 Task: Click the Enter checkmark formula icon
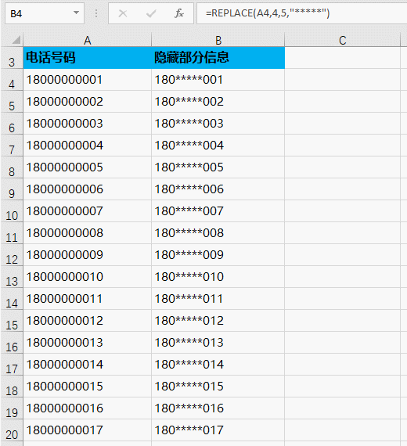point(151,13)
